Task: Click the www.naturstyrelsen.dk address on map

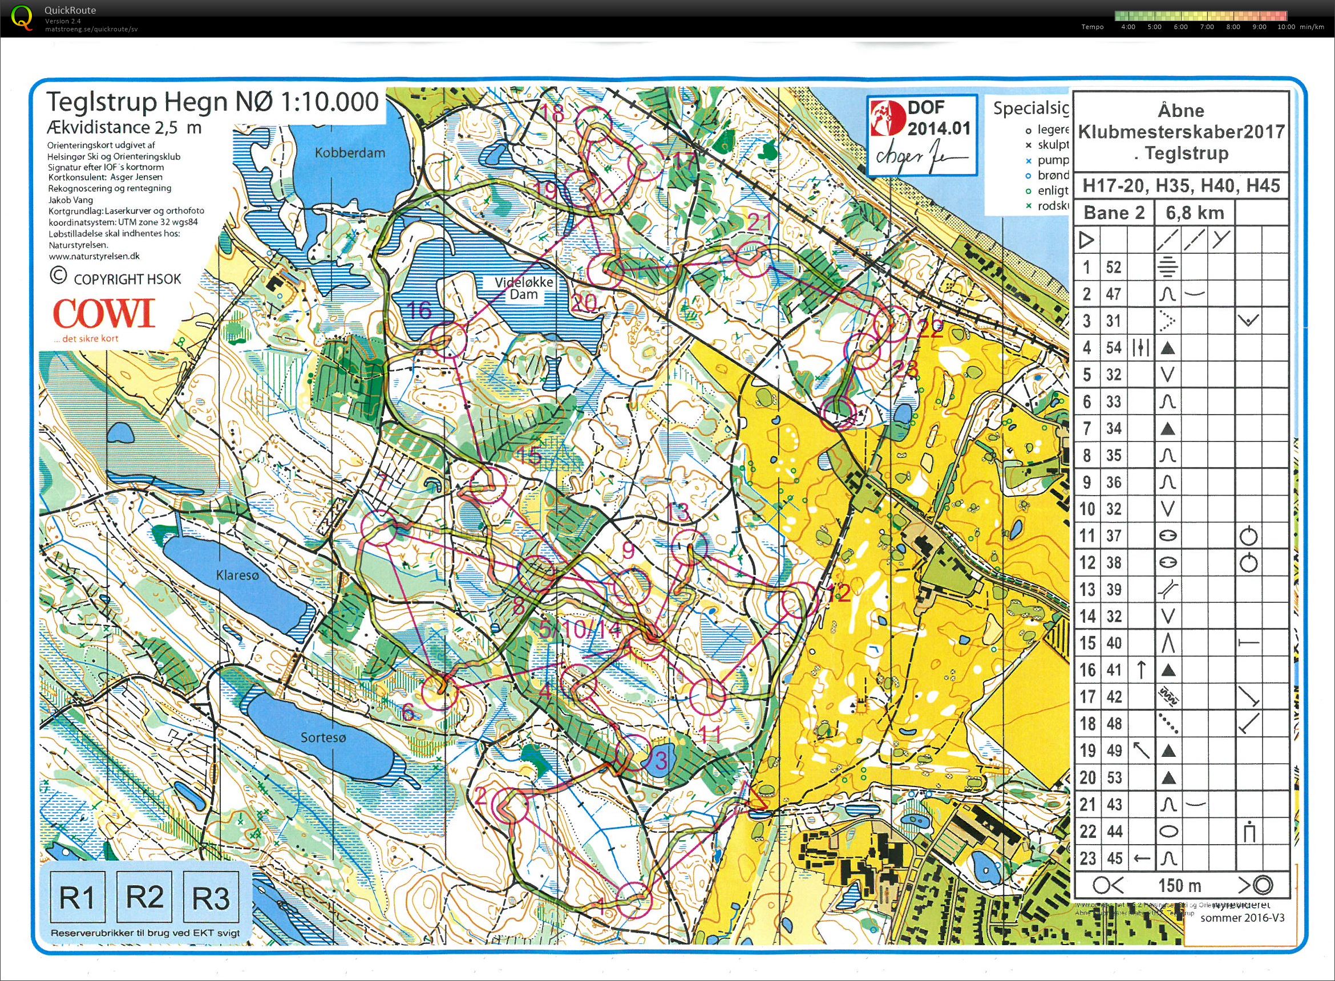Action: (95, 257)
